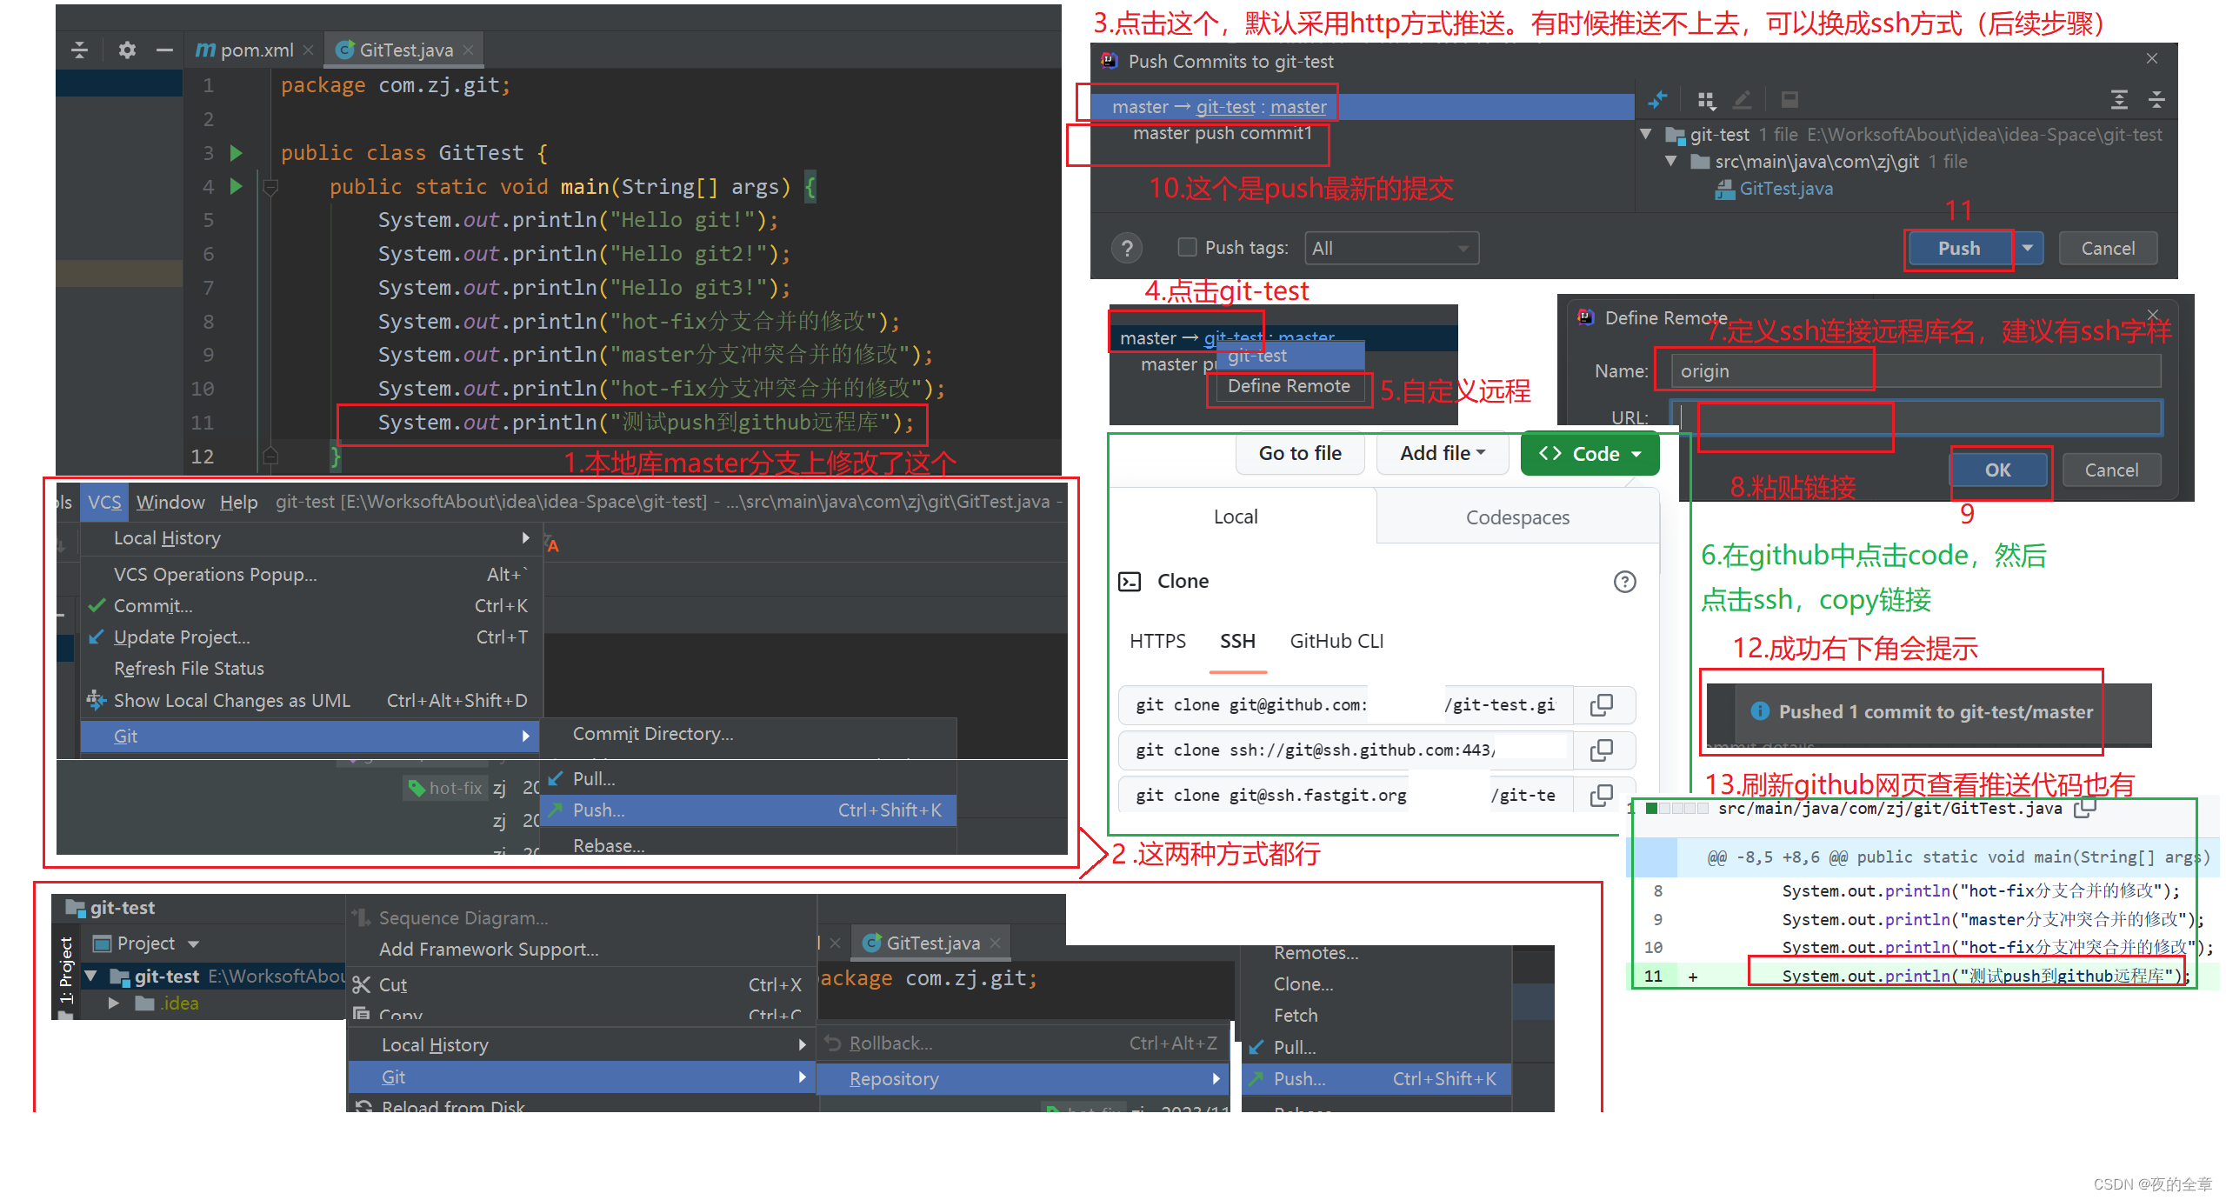This screenshot has height=1200, width=2226.
Task: Click Fetch in the Repository submenu
Action: (x=1376, y=1016)
